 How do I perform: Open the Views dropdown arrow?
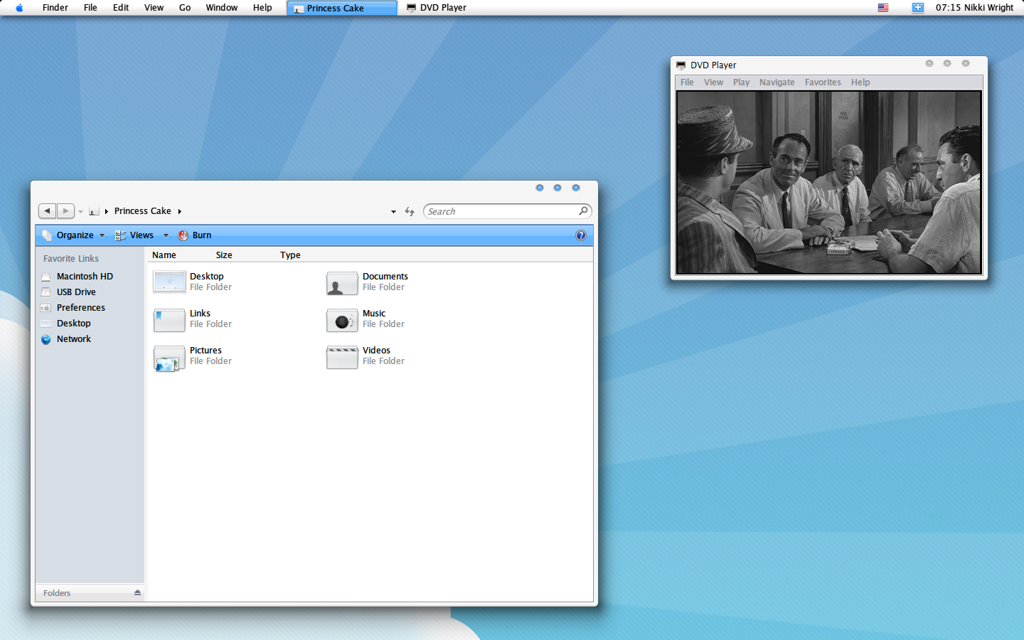tap(166, 235)
